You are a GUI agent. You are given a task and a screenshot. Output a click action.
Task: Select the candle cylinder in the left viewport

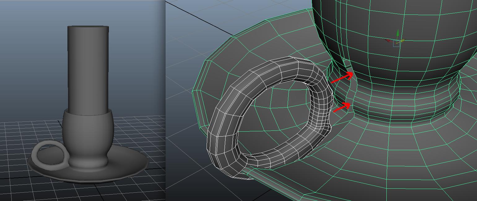[88, 68]
